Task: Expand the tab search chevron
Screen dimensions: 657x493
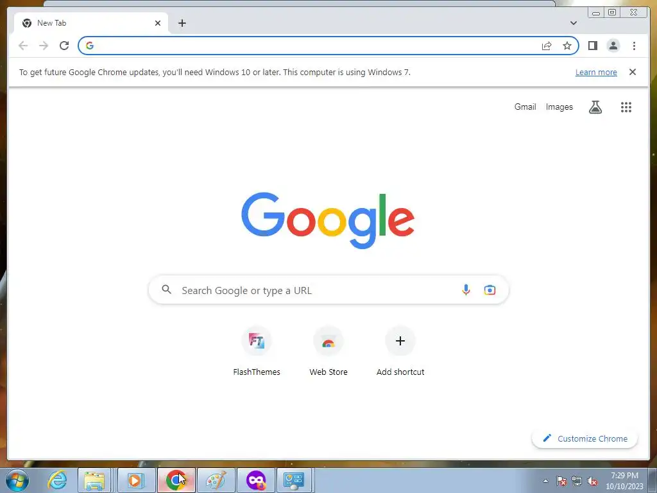Action: tap(573, 23)
